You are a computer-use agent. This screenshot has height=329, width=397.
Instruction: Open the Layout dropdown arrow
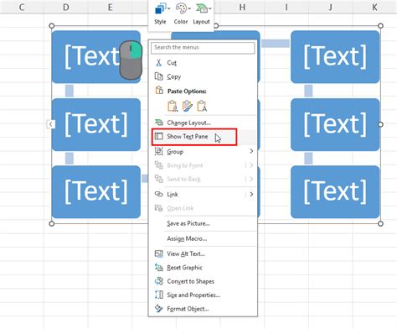coord(209,8)
